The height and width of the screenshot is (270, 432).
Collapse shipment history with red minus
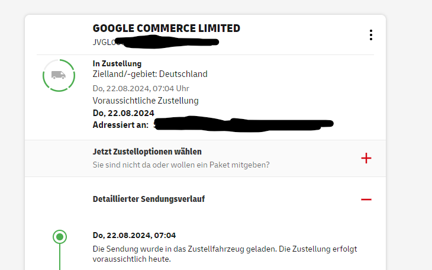click(366, 200)
